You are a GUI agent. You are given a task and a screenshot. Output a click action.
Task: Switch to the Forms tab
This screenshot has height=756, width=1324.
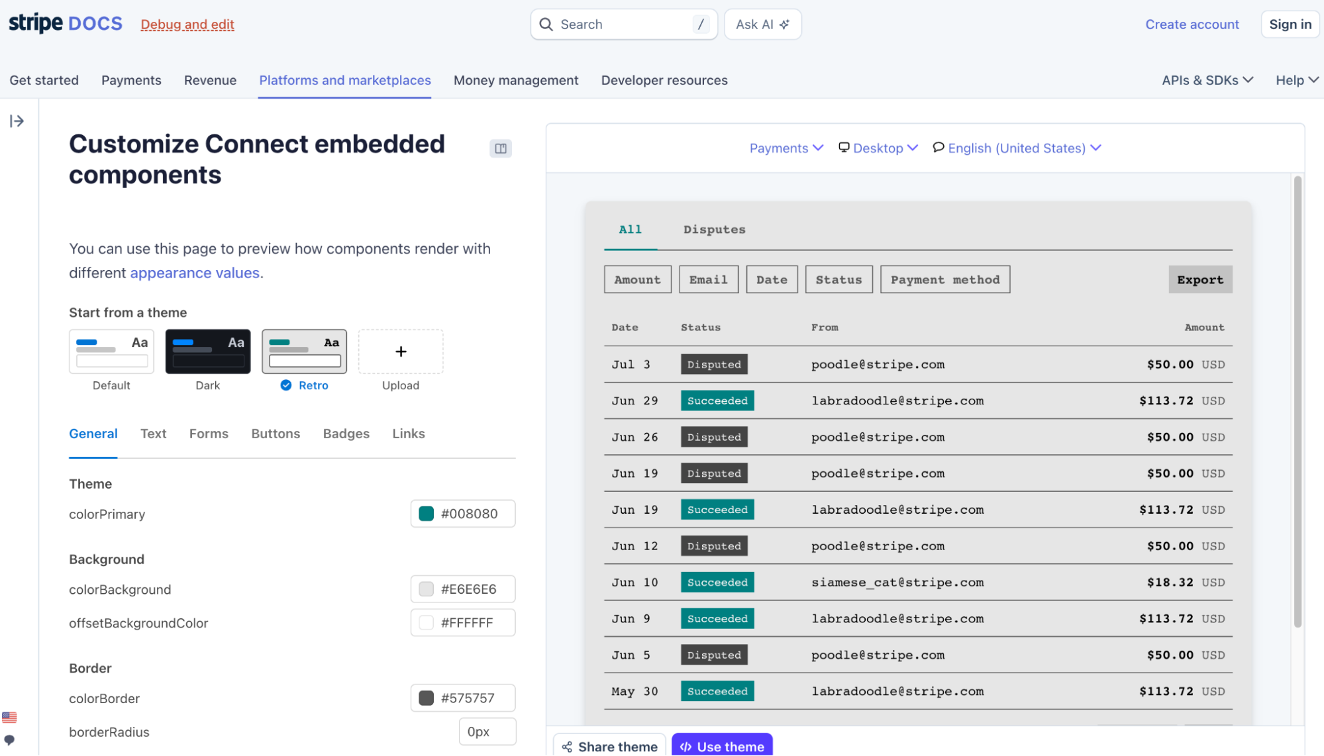click(209, 434)
